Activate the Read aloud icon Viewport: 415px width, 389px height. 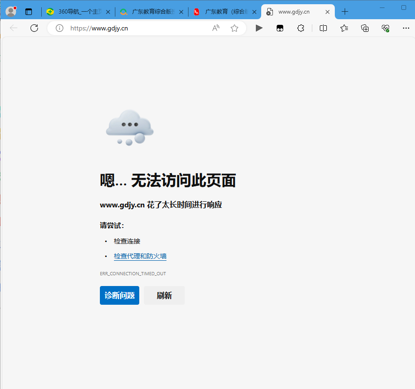tap(216, 28)
